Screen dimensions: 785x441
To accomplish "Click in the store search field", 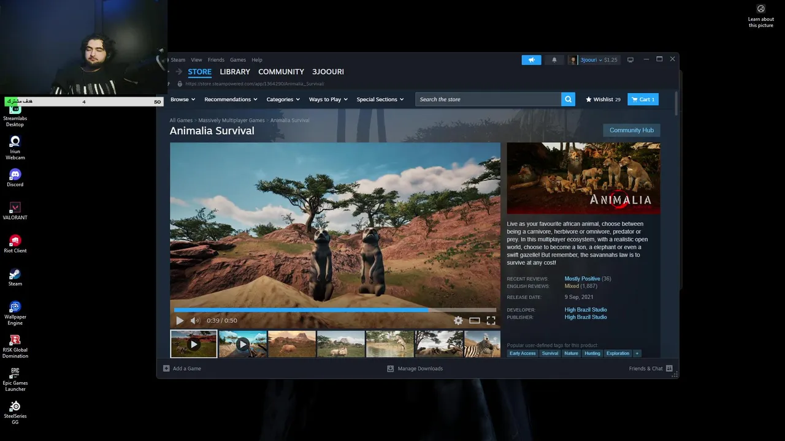I will 488,99.
